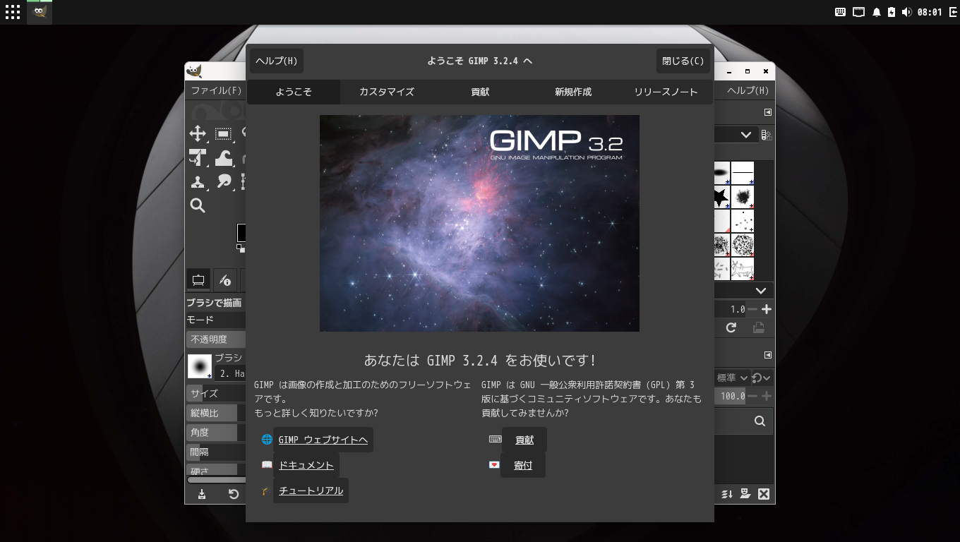Adjust the 不透明度 opacity slider
The width and height of the screenshot is (960, 542).
point(217,339)
